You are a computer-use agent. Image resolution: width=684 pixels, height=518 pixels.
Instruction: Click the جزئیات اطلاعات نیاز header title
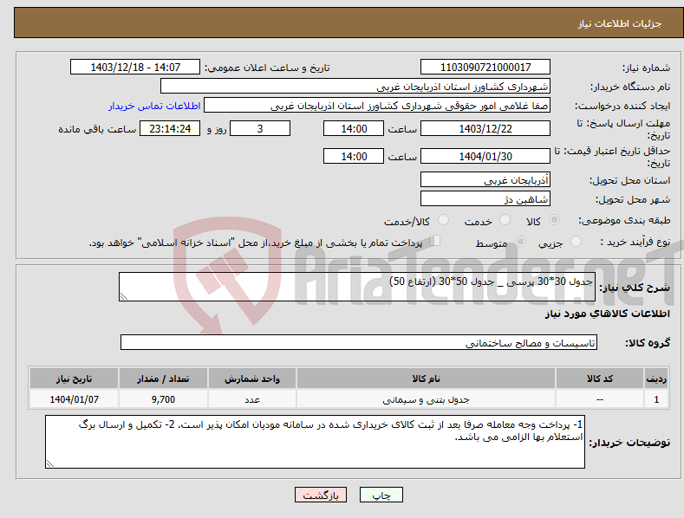point(620,23)
